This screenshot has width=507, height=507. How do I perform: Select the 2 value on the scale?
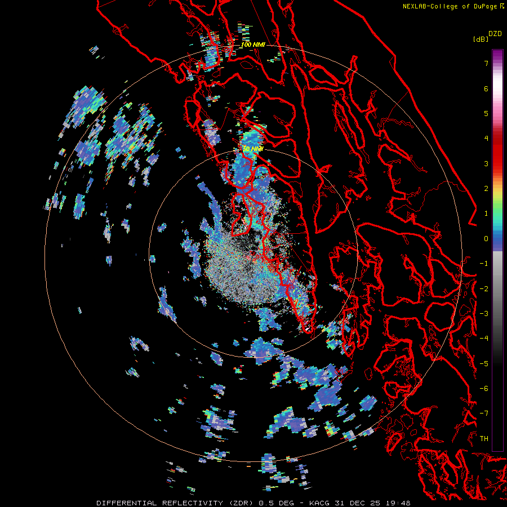[x=486, y=189]
